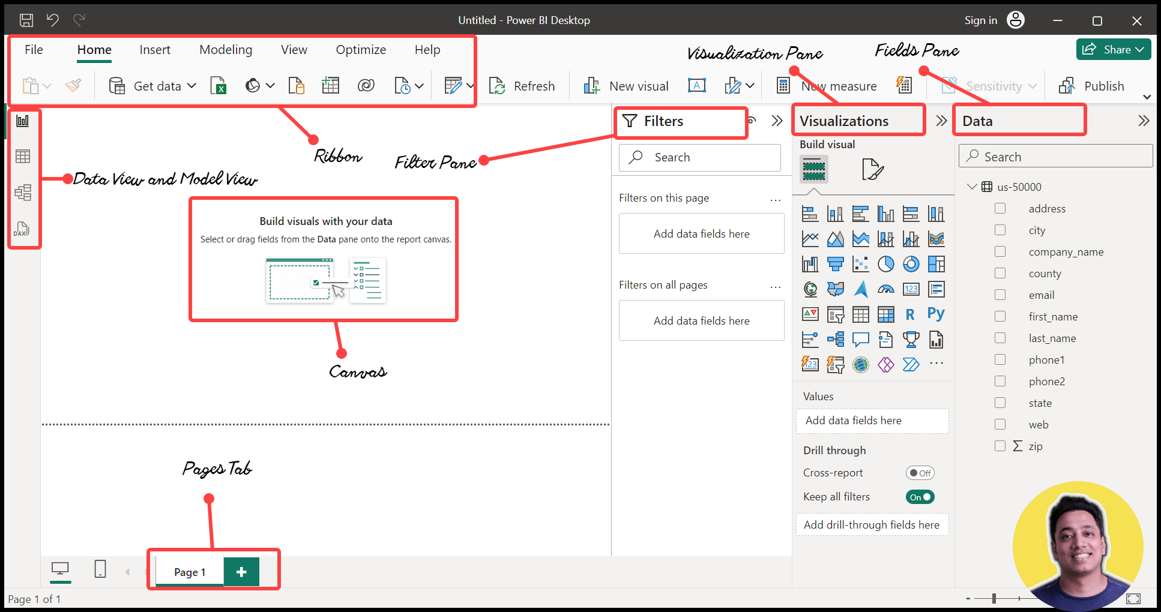The height and width of the screenshot is (612, 1161).
Task: Select the Funnel visual
Action: coord(836,264)
